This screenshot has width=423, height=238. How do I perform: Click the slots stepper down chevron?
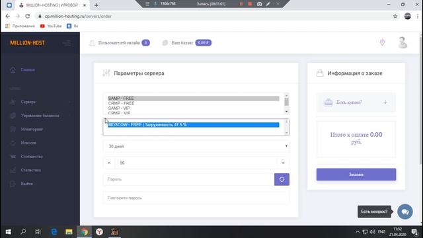(283, 163)
